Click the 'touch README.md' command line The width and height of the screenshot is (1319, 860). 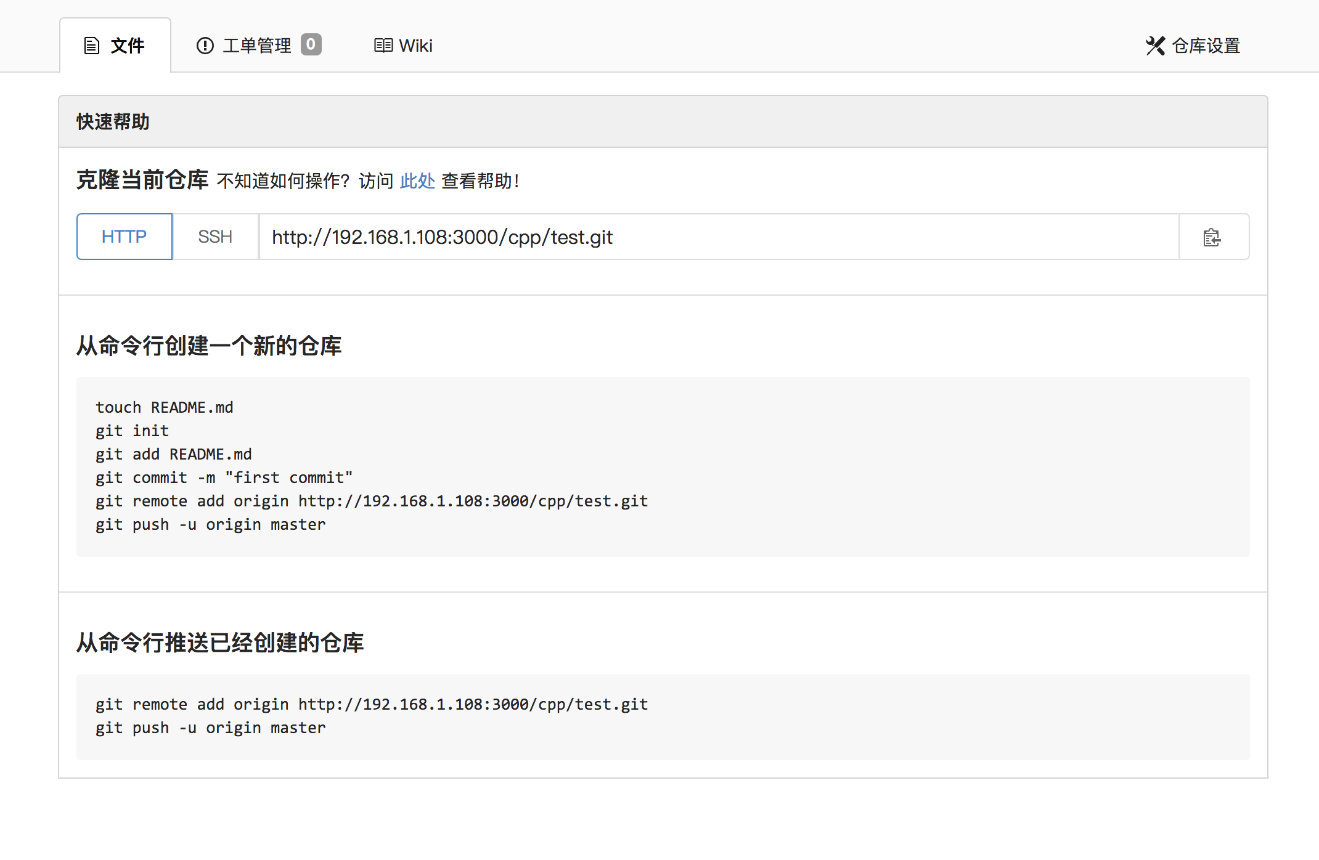click(165, 407)
